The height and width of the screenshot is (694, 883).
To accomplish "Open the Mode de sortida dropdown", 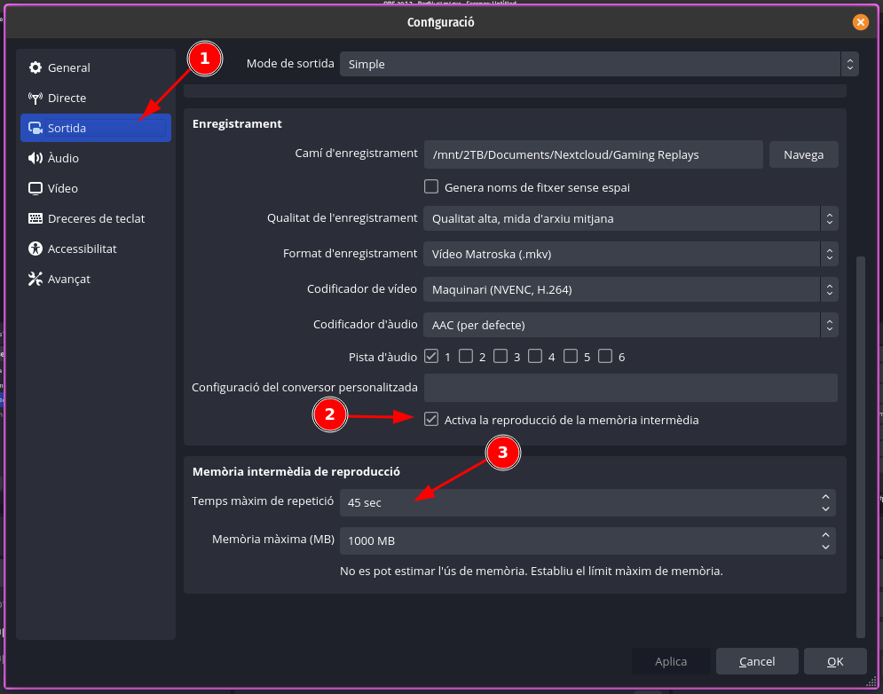I will [599, 64].
